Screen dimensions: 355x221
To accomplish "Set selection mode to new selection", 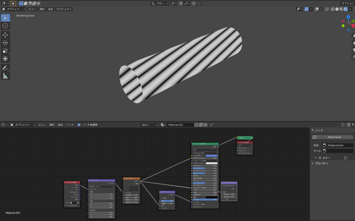I will click(21, 3).
